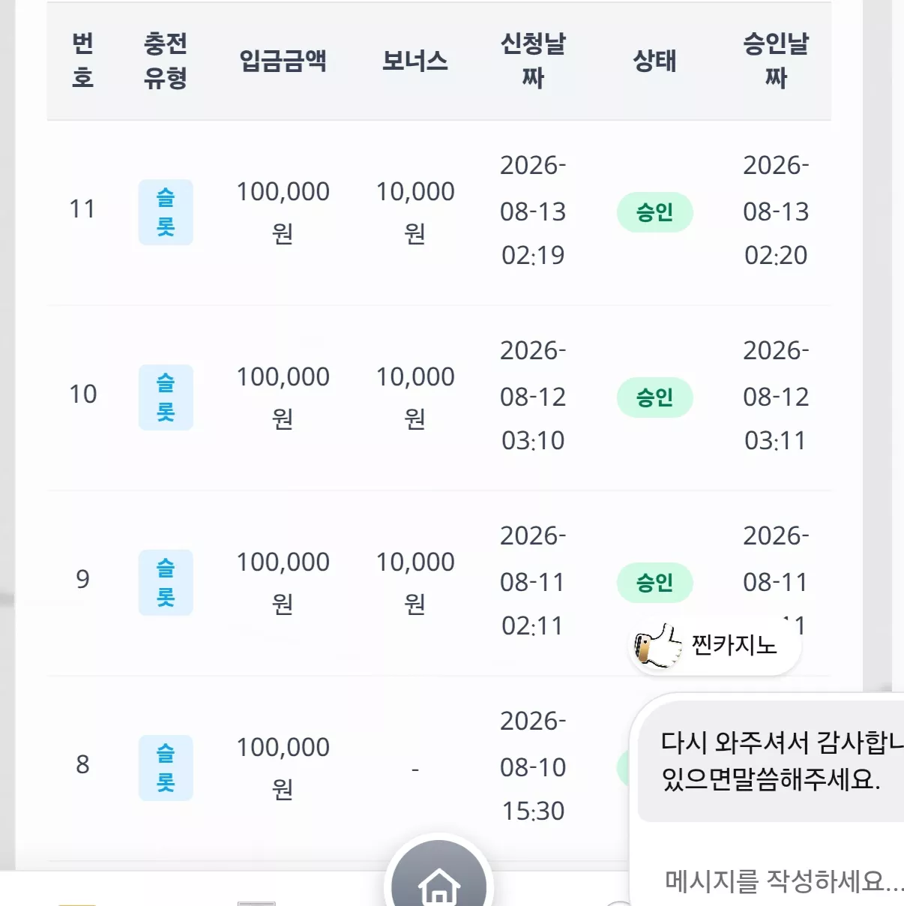This screenshot has height=906, width=904.
Task: Click the 신청날짜 column header
Action: pyautogui.click(x=533, y=61)
